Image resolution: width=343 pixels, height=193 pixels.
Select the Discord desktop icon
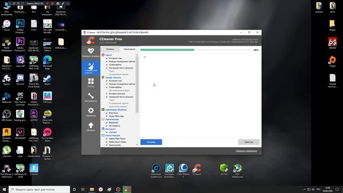tap(20, 79)
